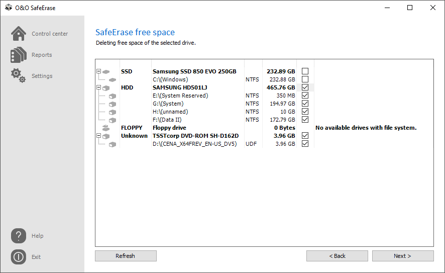Open the Reports icon in sidebar
This screenshot has height=273, width=445.
click(19, 55)
